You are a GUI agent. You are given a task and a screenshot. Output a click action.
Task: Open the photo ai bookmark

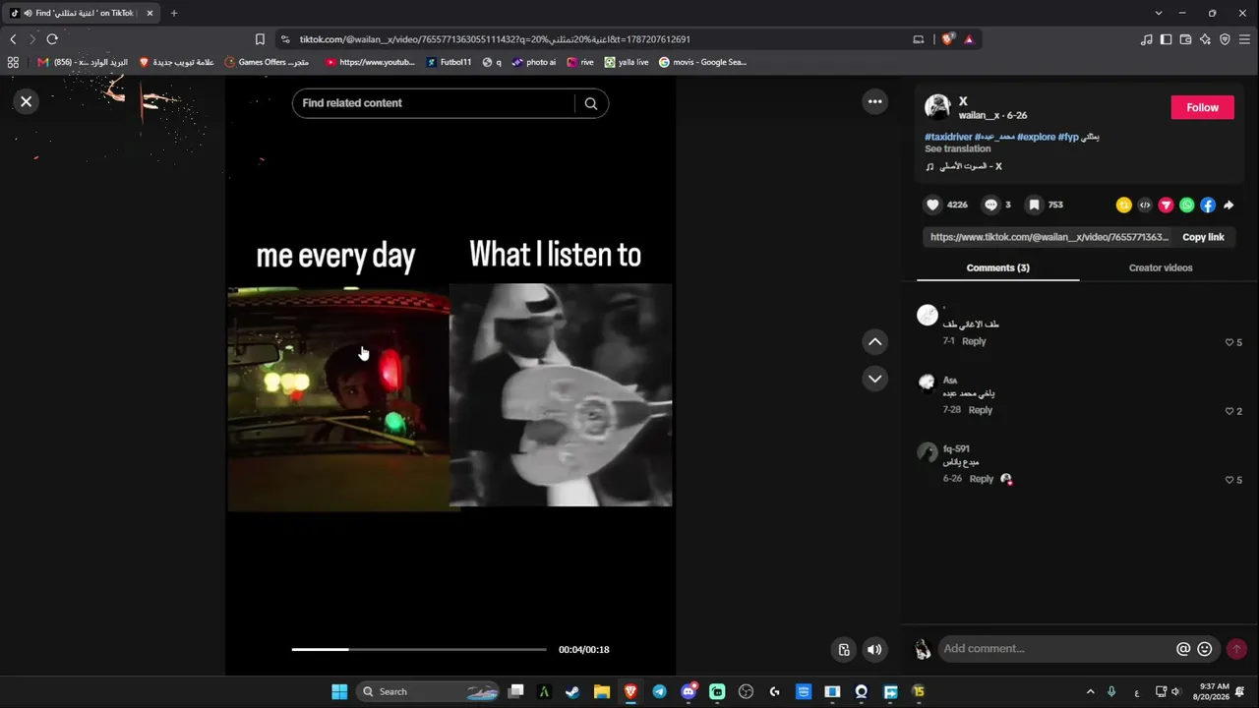533,62
